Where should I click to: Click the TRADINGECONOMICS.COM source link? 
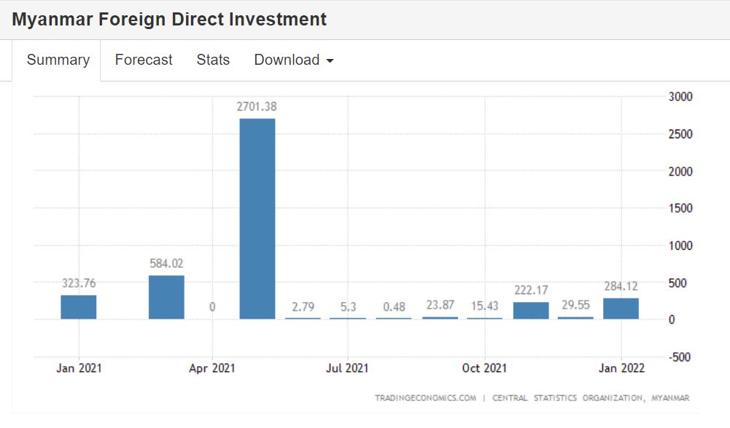(425, 398)
